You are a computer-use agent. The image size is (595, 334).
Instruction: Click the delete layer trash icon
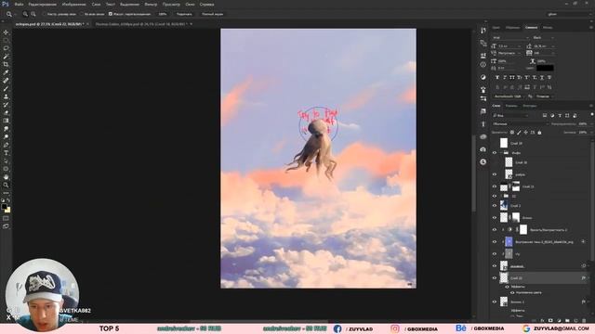[584, 320]
